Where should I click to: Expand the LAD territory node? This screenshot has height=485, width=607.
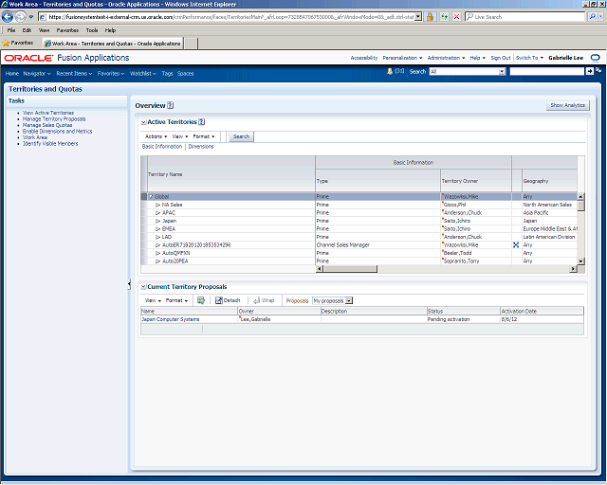click(x=158, y=237)
